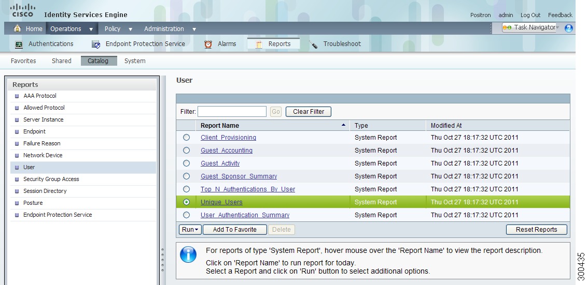This screenshot has height=285, width=587.
Task: Click the Troubleshoot tool icon
Action: point(313,44)
